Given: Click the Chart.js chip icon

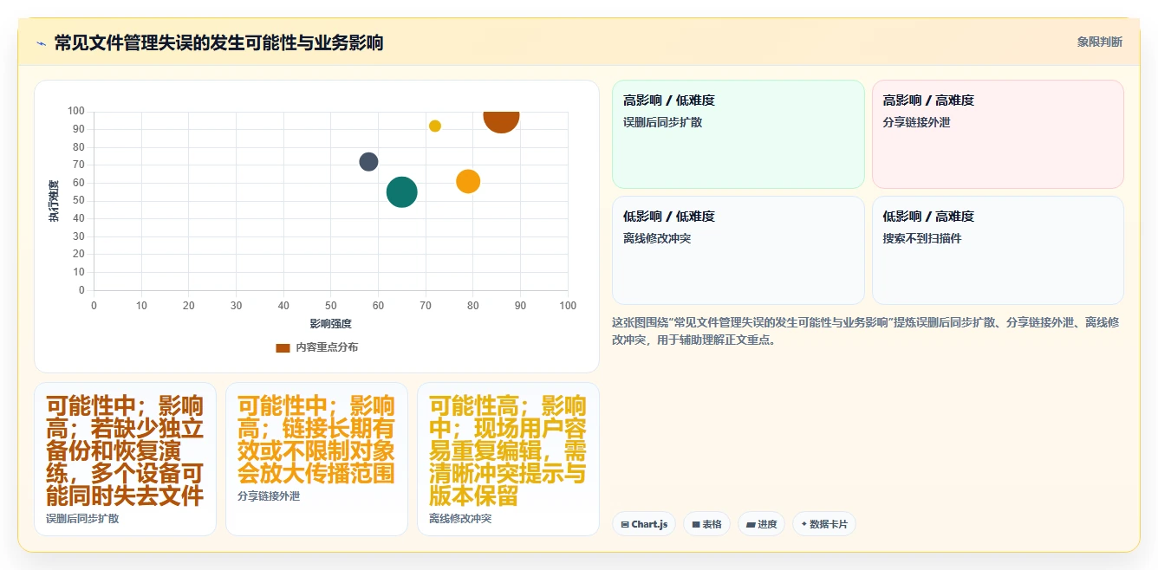Looking at the screenshot, I should click(x=625, y=525).
